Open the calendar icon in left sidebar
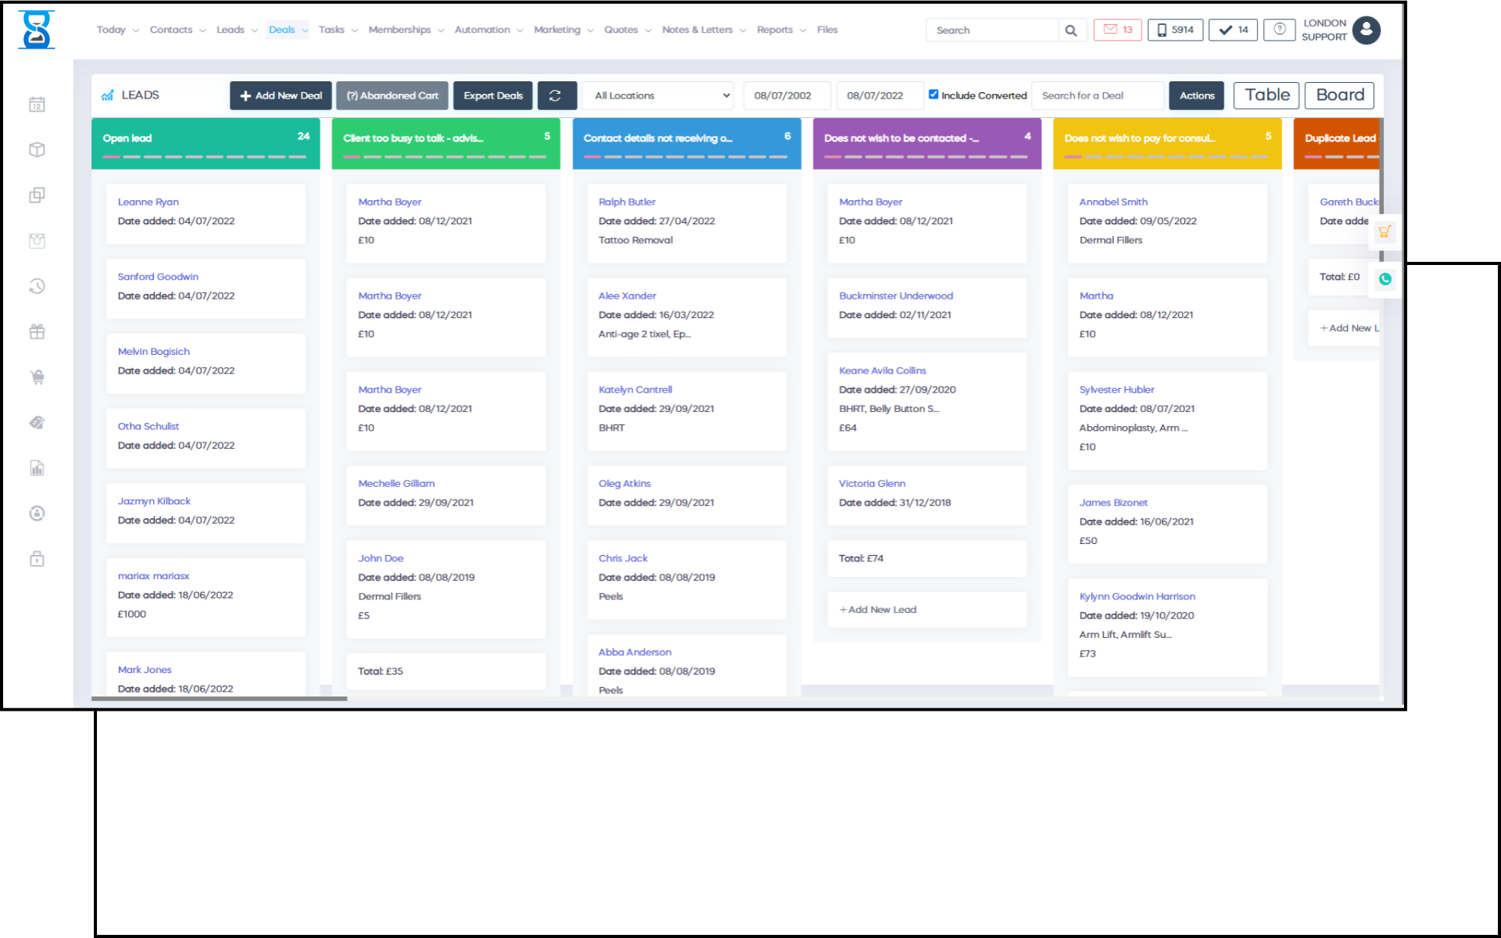Screen dimensions: 1501x938 point(37,105)
